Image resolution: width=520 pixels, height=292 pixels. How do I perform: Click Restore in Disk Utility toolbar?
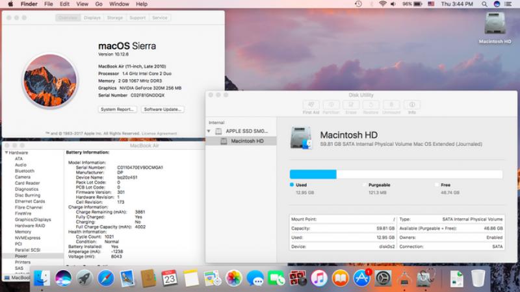click(x=370, y=108)
